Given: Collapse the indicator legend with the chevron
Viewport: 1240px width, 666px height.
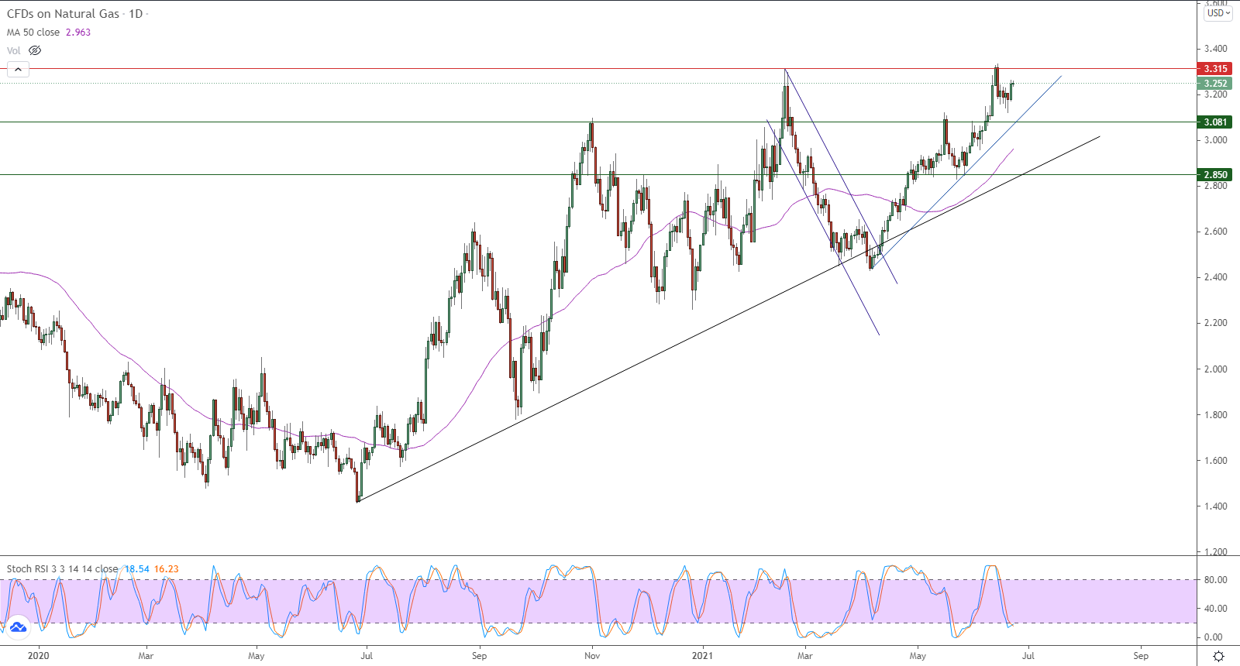Looking at the screenshot, I should [18, 70].
